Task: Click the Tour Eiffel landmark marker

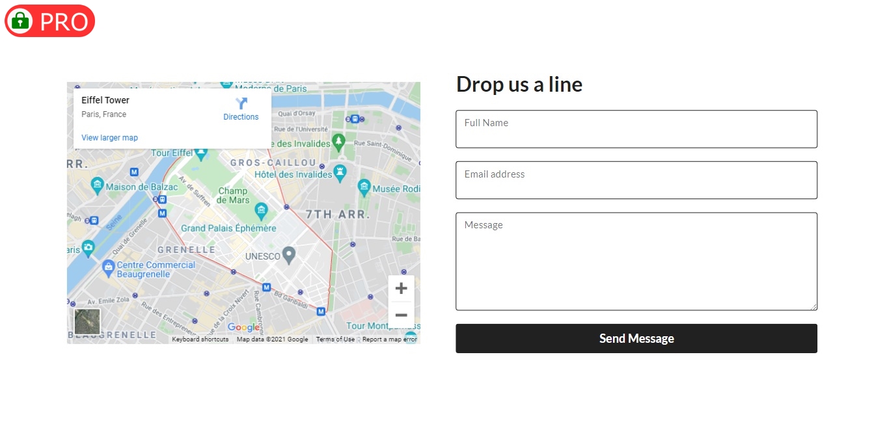Action: [201, 153]
